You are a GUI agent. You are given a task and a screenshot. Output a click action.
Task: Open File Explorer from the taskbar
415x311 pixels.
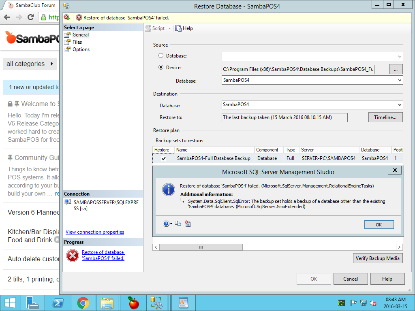107,303
